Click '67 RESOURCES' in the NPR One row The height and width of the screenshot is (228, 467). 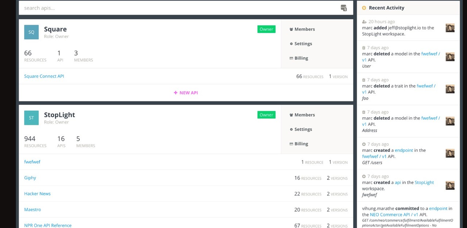(308, 226)
